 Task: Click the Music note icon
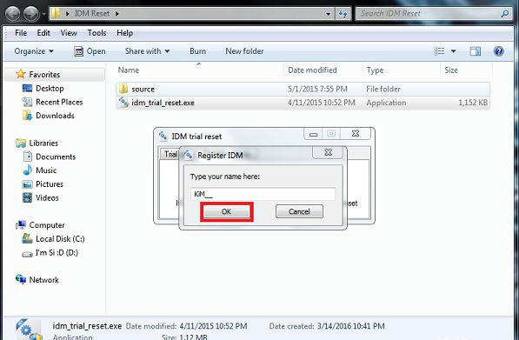coord(28,170)
